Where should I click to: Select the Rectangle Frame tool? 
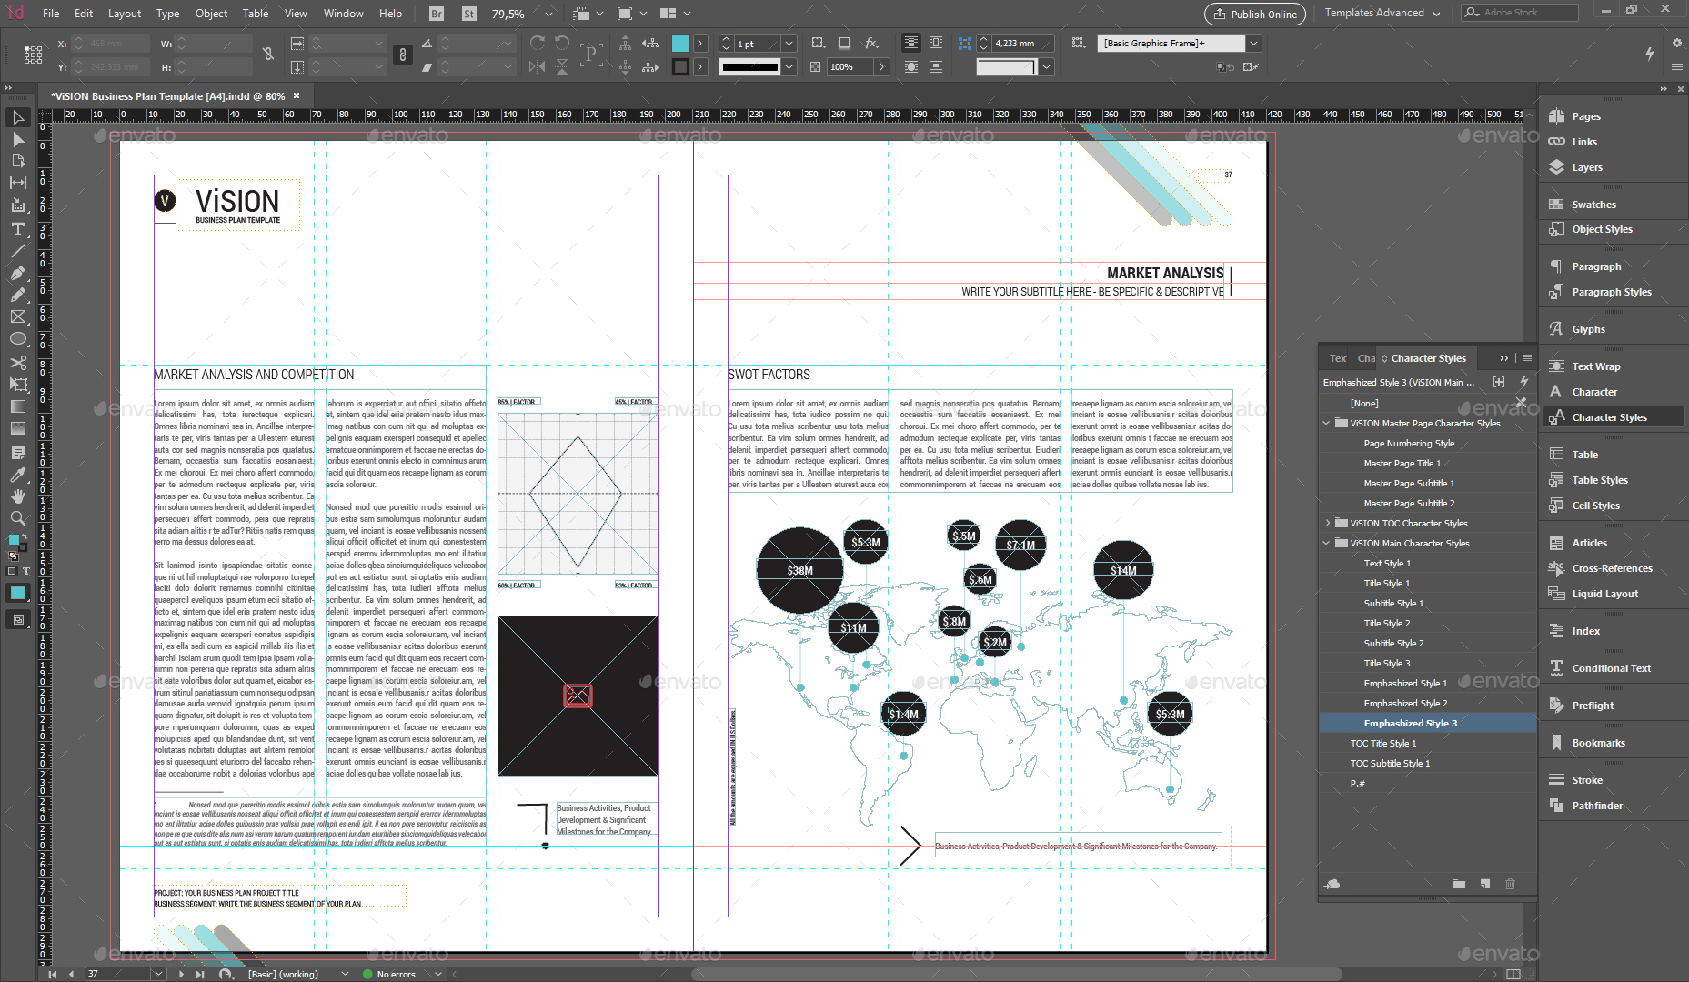tap(17, 317)
